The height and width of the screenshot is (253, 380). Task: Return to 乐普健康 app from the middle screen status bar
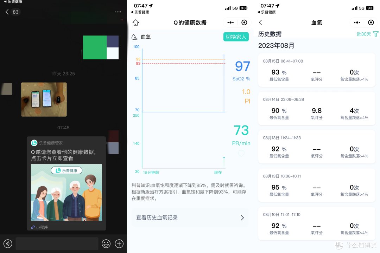coord(140,12)
